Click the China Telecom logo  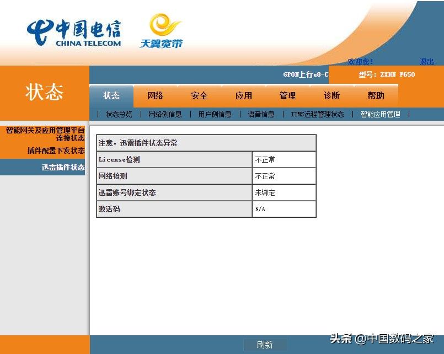(x=74, y=33)
